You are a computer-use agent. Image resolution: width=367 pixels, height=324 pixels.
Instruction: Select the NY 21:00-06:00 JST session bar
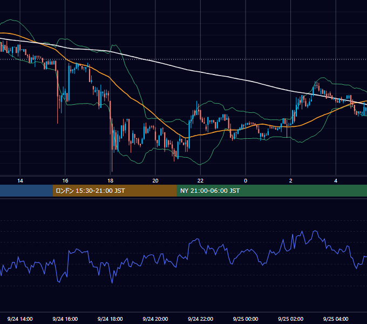click(x=271, y=191)
